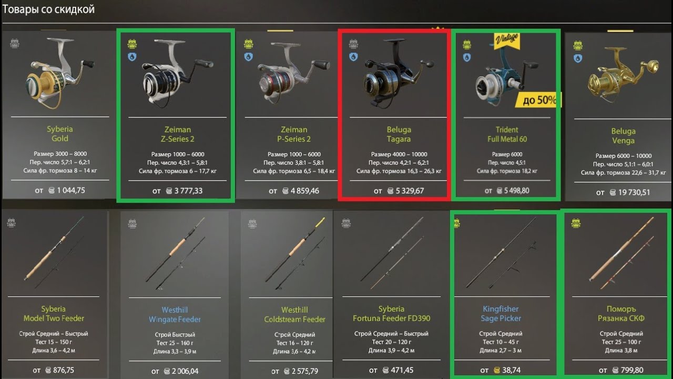The image size is (673, 379).
Task: Click the yellow badge icon on Поморъ Рязанка СКФ
Action: [576, 224]
